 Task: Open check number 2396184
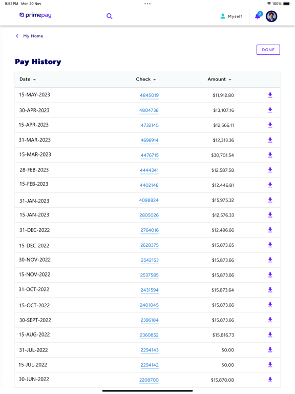[x=150, y=320]
